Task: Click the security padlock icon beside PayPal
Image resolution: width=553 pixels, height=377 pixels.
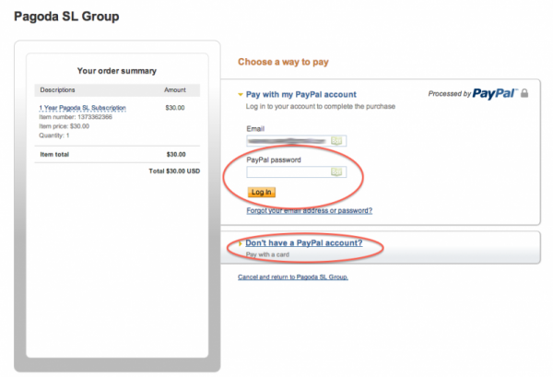Action: pos(524,93)
